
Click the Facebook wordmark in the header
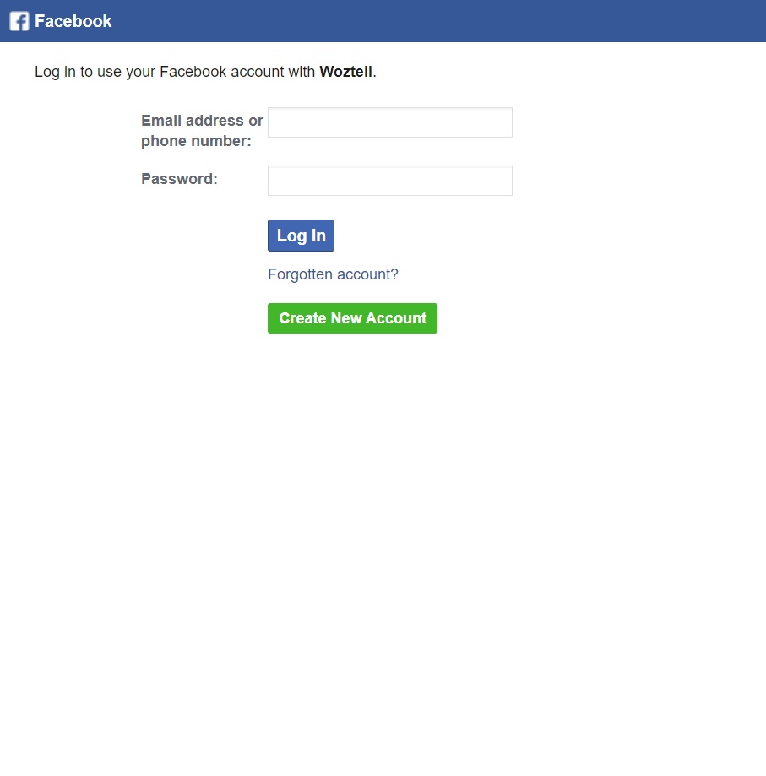(73, 21)
